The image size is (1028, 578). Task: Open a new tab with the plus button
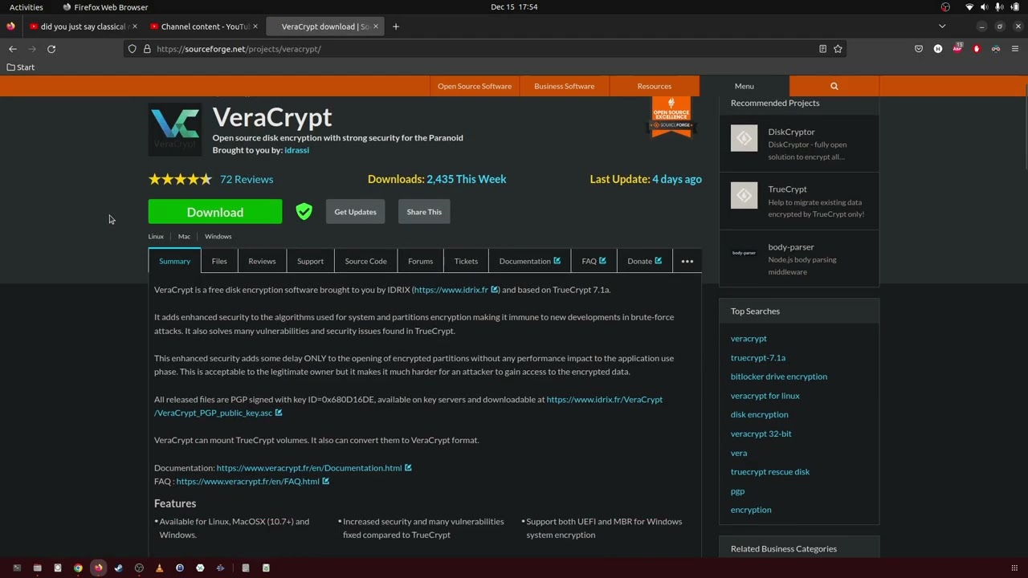(x=395, y=26)
